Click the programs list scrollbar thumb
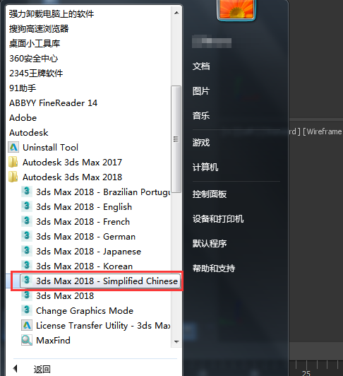 point(176,139)
